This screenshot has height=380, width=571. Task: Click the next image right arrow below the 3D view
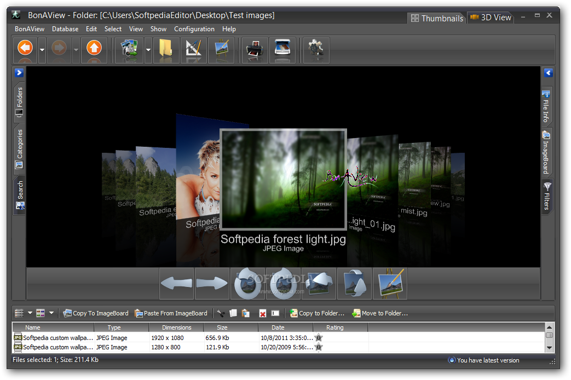tap(212, 284)
